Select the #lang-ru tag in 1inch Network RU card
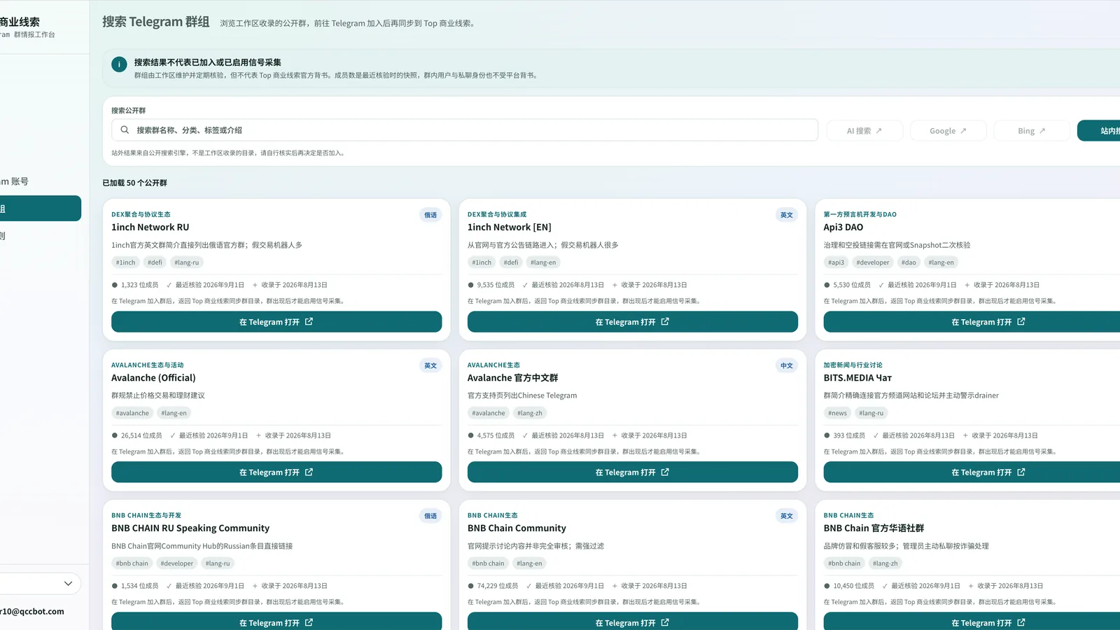 (187, 262)
